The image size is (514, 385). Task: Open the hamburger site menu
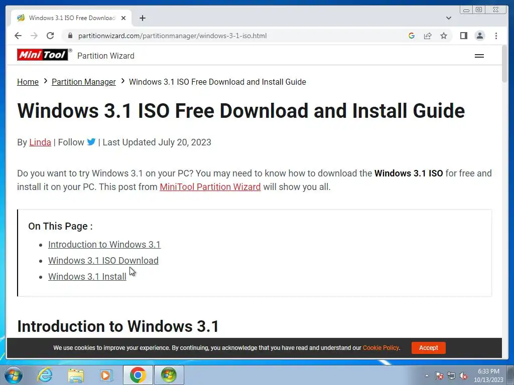coord(479,56)
